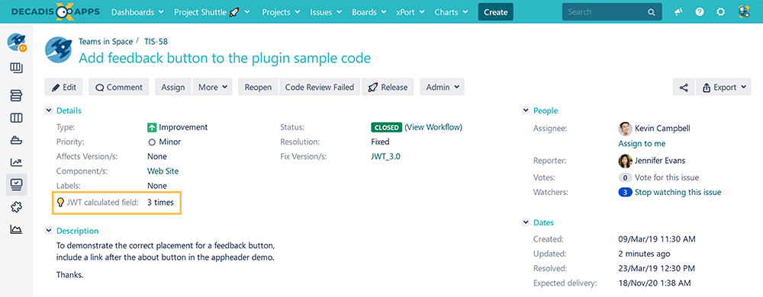This screenshot has height=297, width=763.
Task: Open the Dashboards dropdown menu
Action: coord(137,12)
